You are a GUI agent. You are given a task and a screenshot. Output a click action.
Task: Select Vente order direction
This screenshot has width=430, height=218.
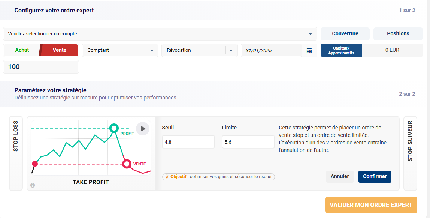pyautogui.click(x=59, y=50)
